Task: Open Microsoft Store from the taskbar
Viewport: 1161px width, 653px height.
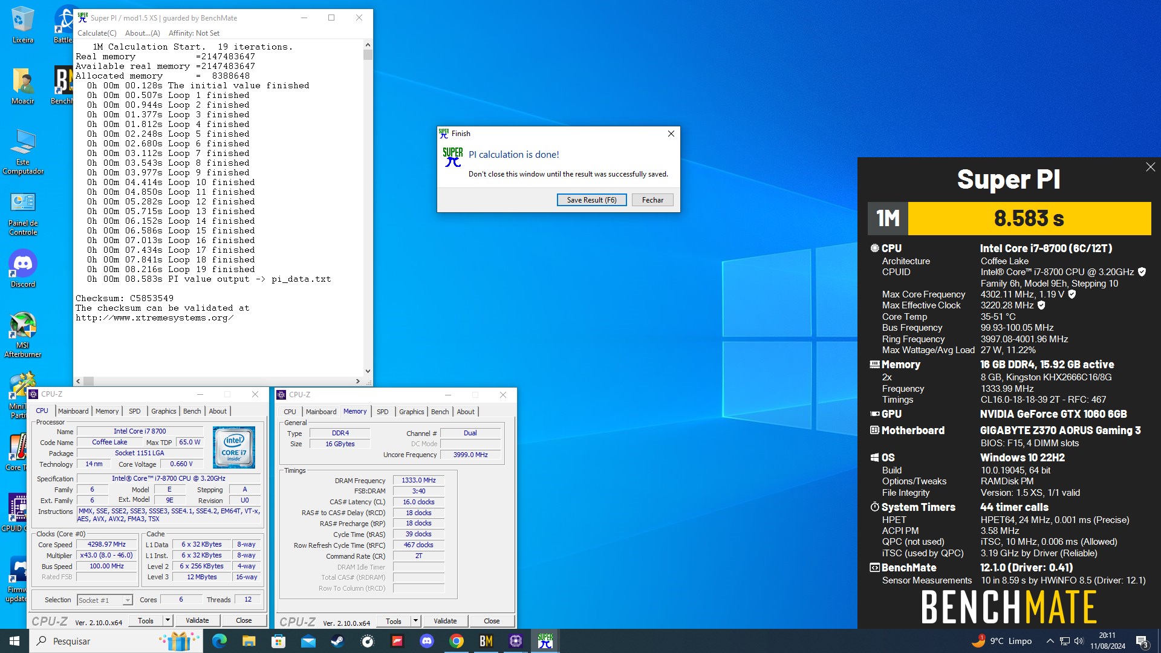Action: [278, 641]
